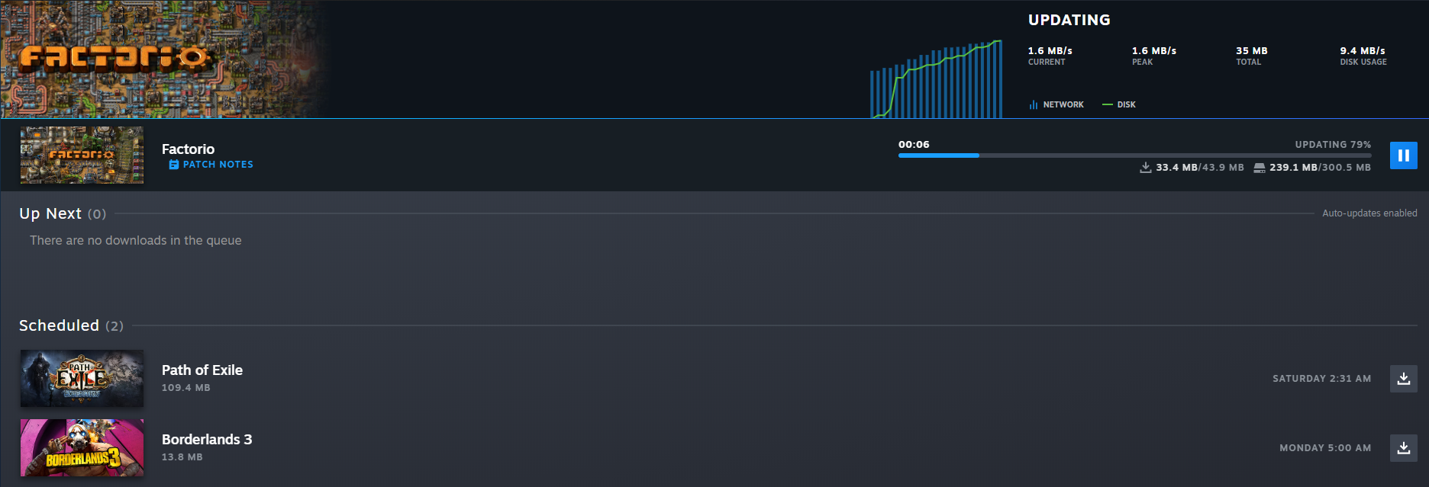Image resolution: width=1429 pixels, height=487 pixels.
Task: Click the download size icon beside 33.4 MB
Action: (1145, 168)
